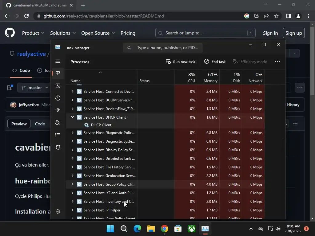Click the GitHub Sign up button
Screen dimensions: 315x236
tap(294, 33)
